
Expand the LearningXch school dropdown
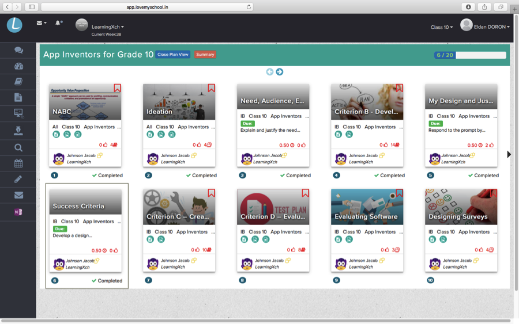click(x=107, y=26)
